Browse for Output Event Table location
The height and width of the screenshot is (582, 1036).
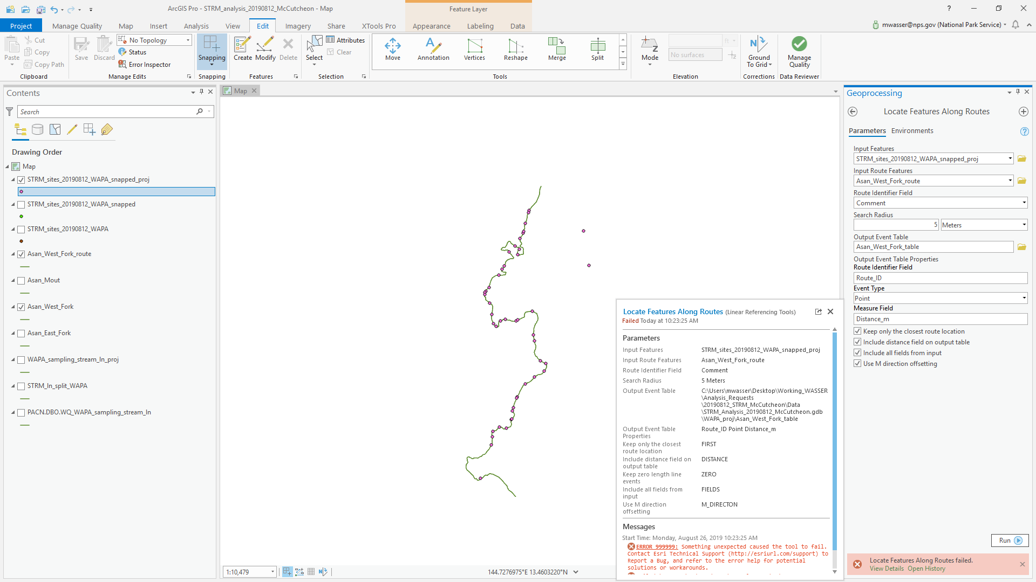[x=1022, y=247]
